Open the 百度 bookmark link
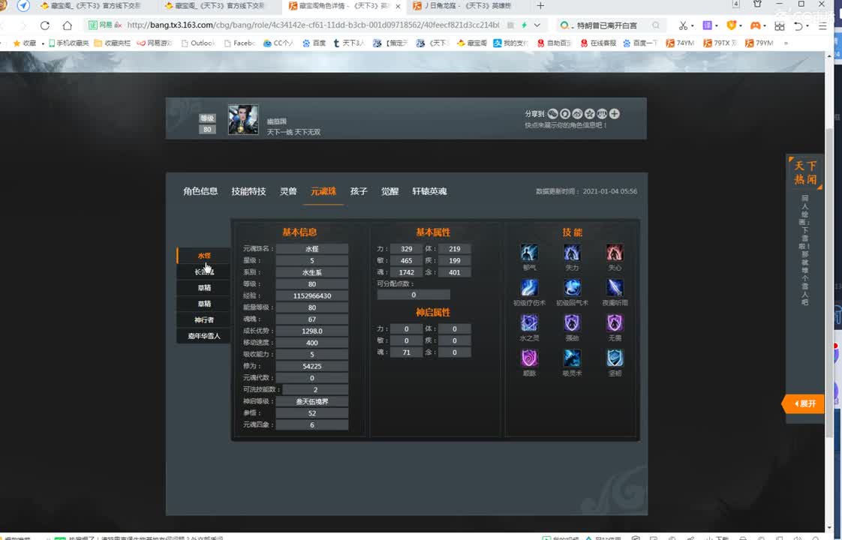 click(x=314, y=43)
